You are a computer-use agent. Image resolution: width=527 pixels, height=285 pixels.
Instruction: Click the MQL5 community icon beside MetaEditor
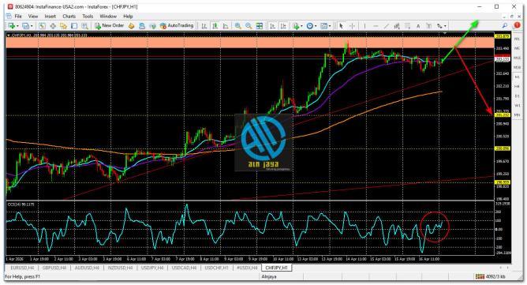point(142,26)
